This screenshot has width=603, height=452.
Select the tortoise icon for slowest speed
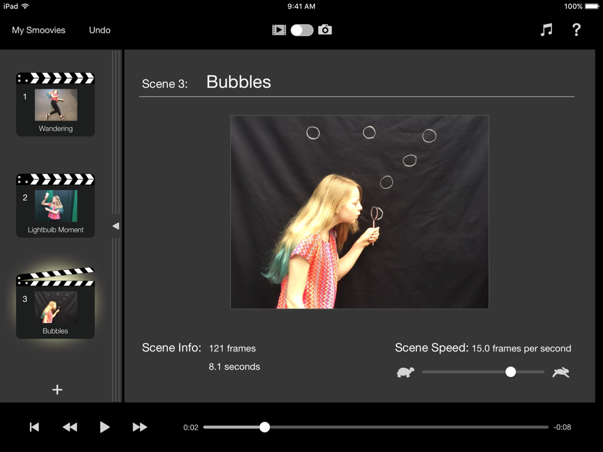tap(405, 372)
